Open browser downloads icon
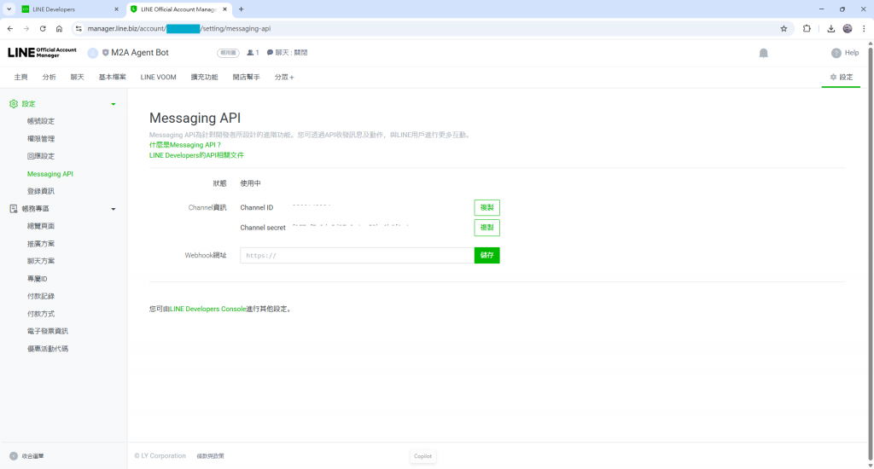The width and height of the screenshot is (874, 469). (830, 28)
